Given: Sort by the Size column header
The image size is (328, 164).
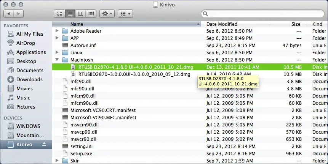Looking at the screenshot, I should [x=288, y=24].
